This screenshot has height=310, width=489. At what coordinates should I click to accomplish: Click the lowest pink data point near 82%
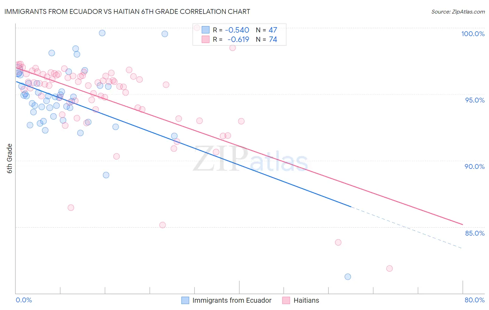point(390,268)
